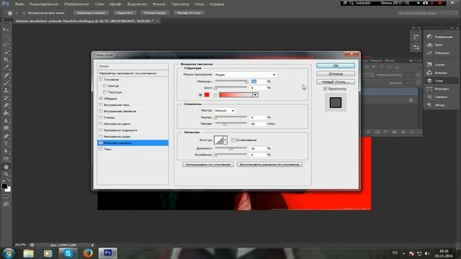Click the Skype taskbar icon
Screen dimensions: 461x259
tap(68, 253)
